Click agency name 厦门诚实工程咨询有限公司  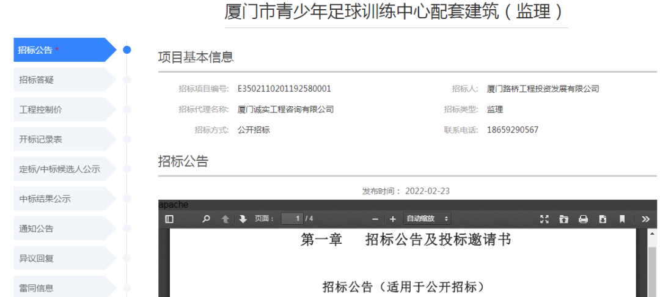(x=286, y=109)
